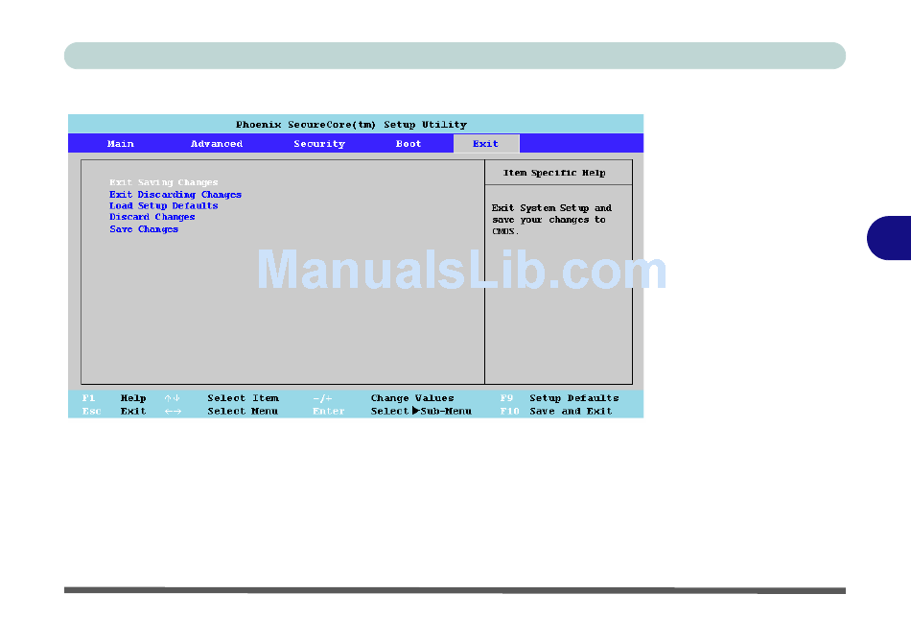Screen dimensions: 911x642
Task: Open the Main menu tab
Action: tap(120, 144)
